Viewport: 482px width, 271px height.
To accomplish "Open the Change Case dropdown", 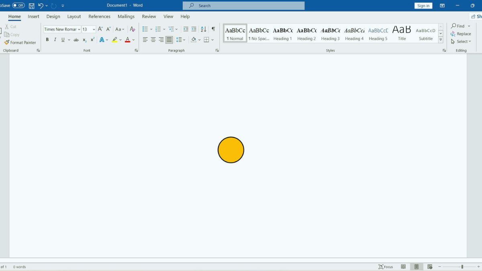I will point(120,29).
